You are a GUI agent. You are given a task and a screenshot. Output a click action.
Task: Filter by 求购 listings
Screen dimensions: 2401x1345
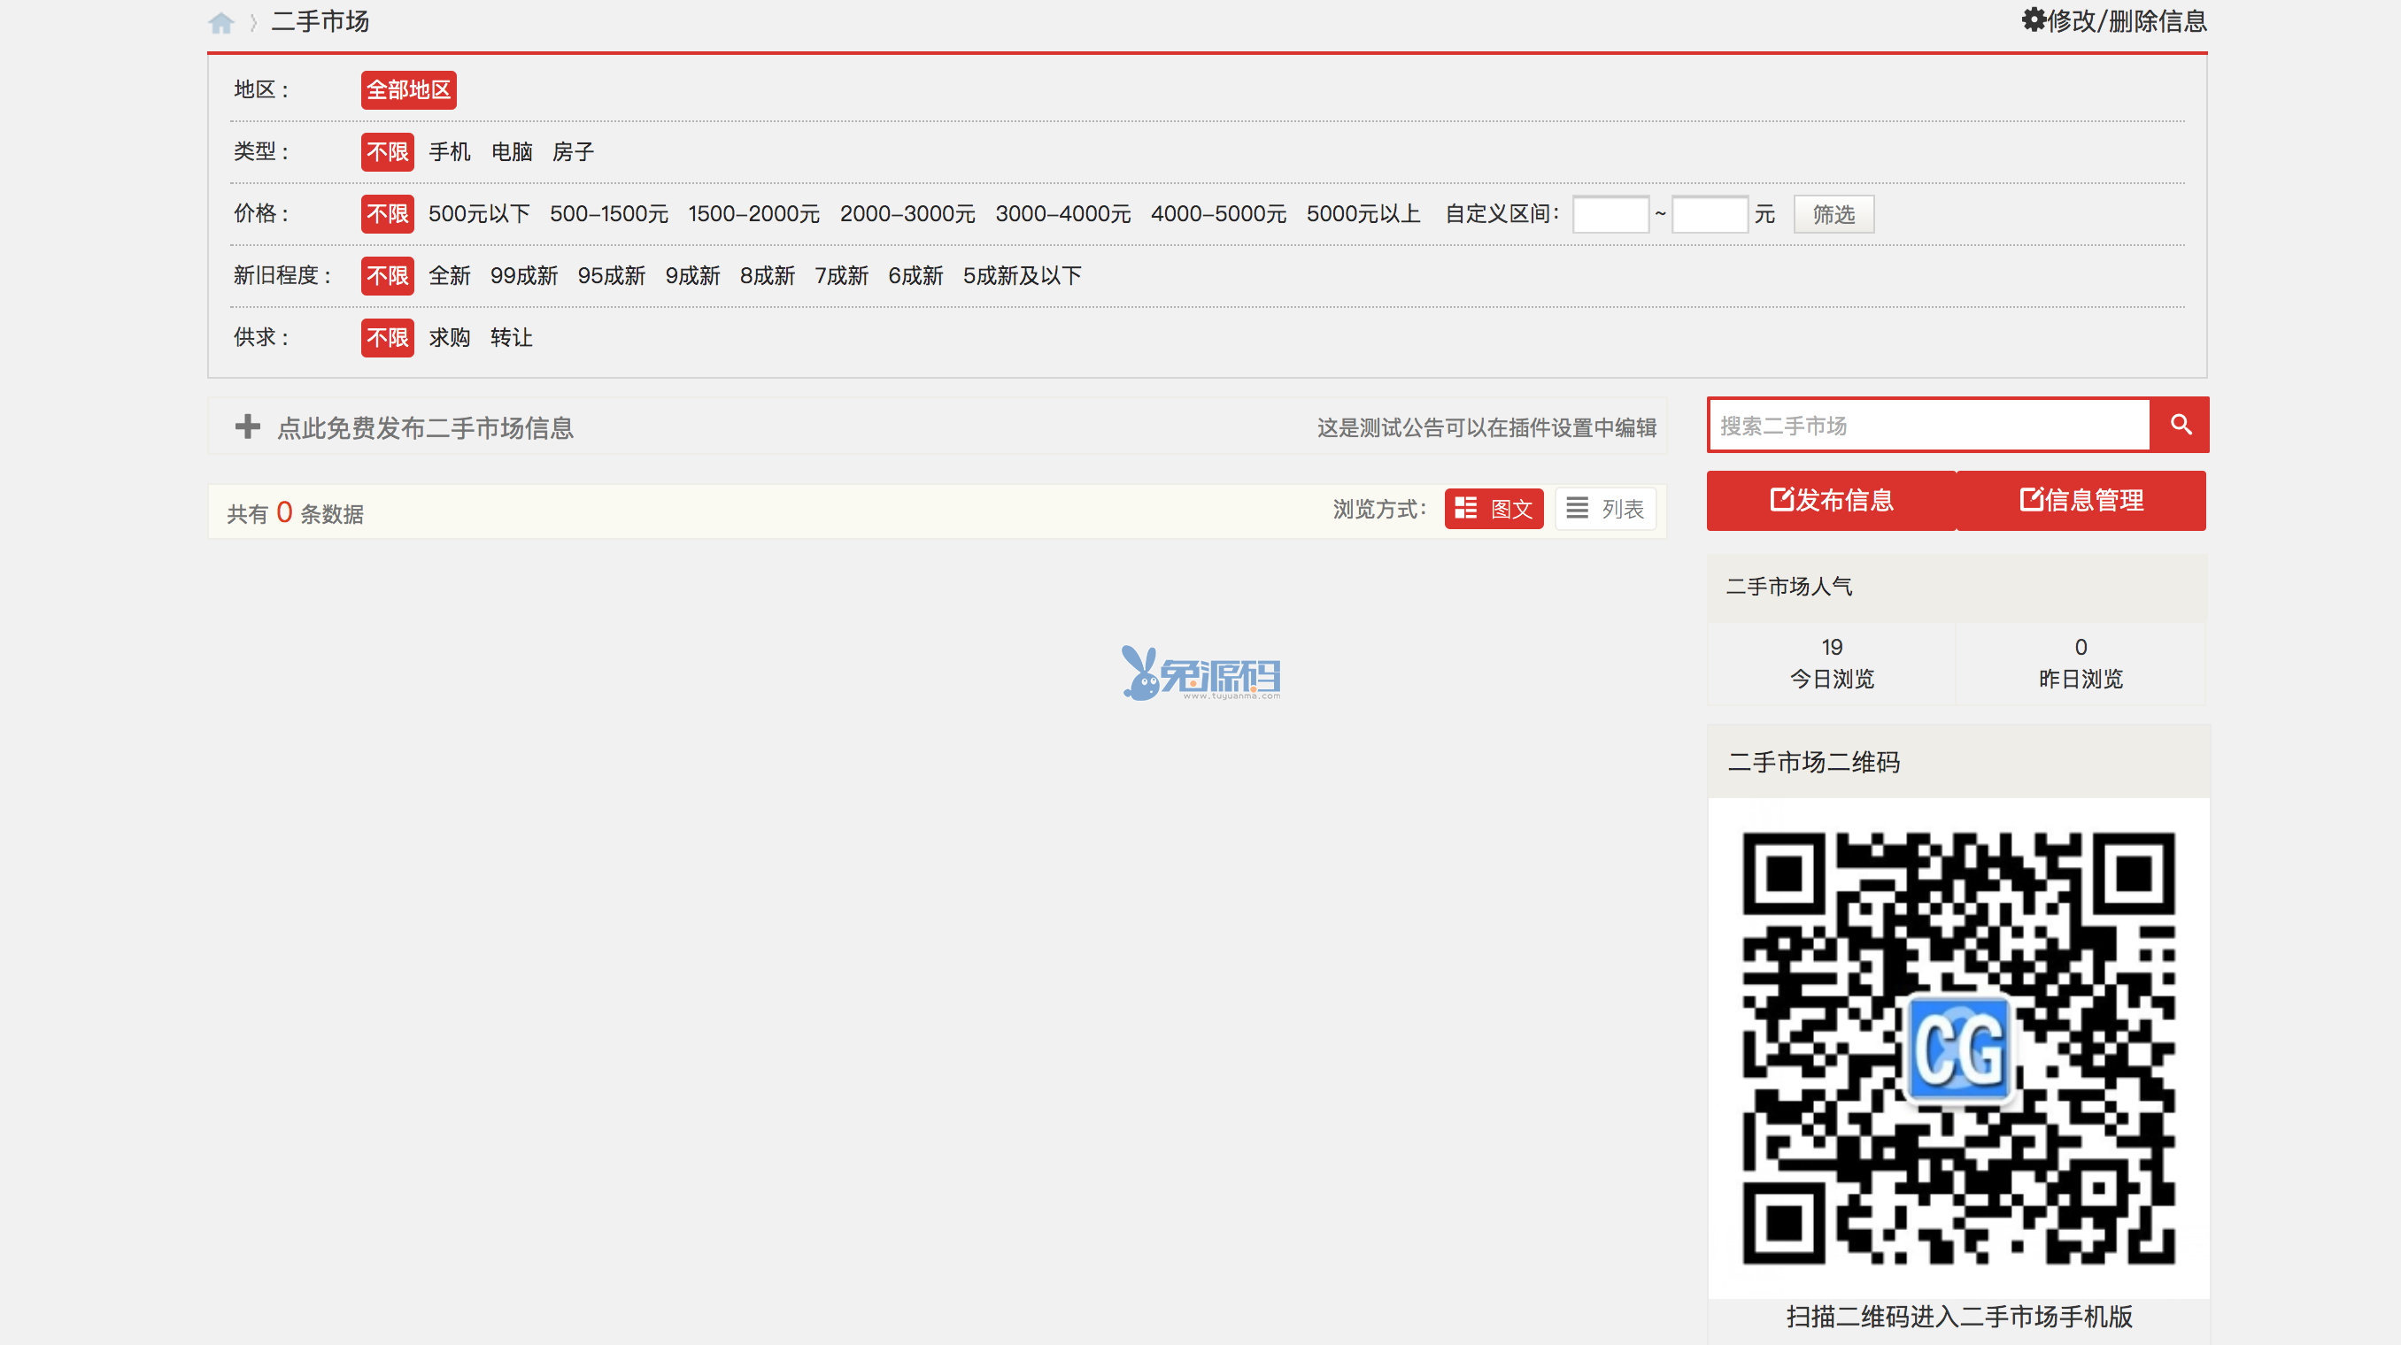pyautogui.click(x=449, y=338)
